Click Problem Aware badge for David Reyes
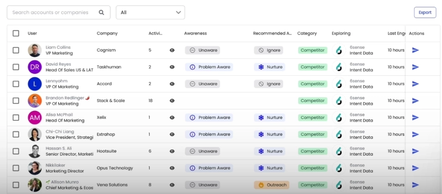Image resolution: width=442 pixels, height=194 pixels. (x=209, y=67)
